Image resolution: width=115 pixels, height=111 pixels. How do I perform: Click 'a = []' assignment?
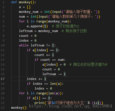coord(25,7)
